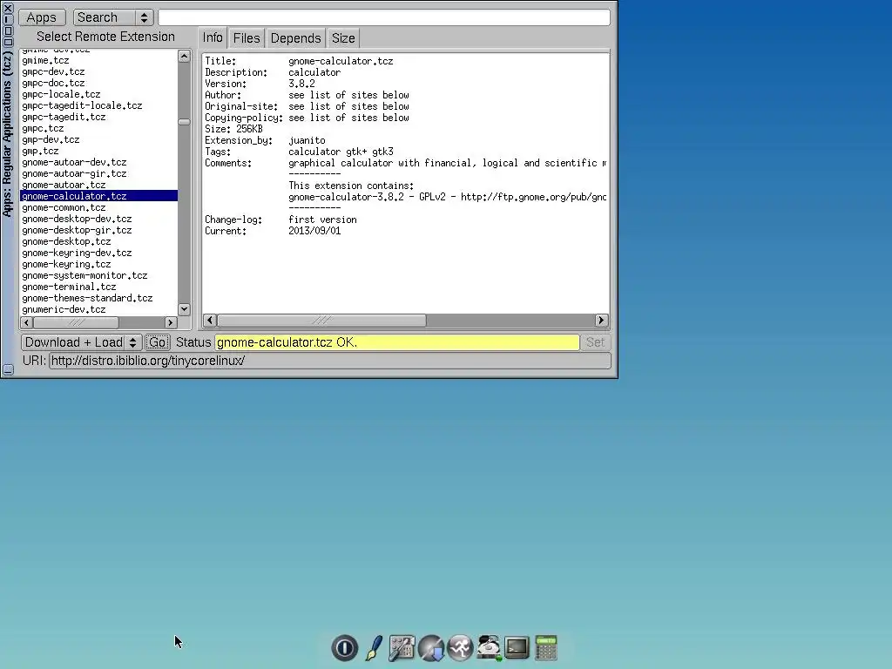Click the Set button

[595, 342]
